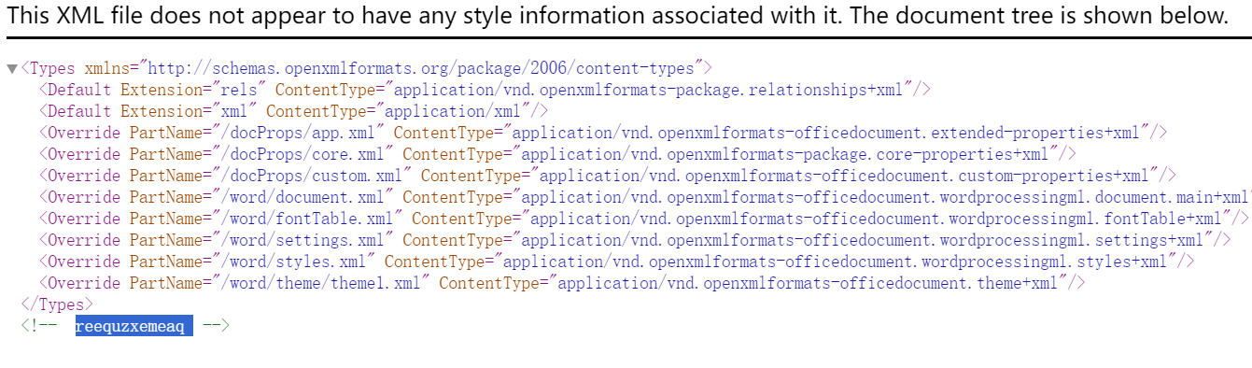This screenshot has width=1252, height=368.
Task: Click the /docProps/core.xml Override line
Action: 557,154
